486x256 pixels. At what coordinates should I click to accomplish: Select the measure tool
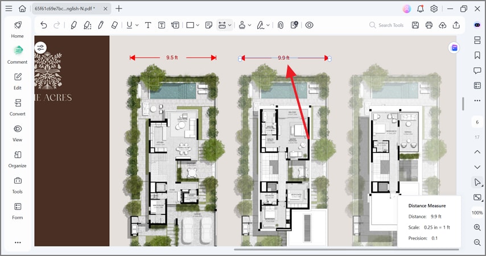pos(222,25)
